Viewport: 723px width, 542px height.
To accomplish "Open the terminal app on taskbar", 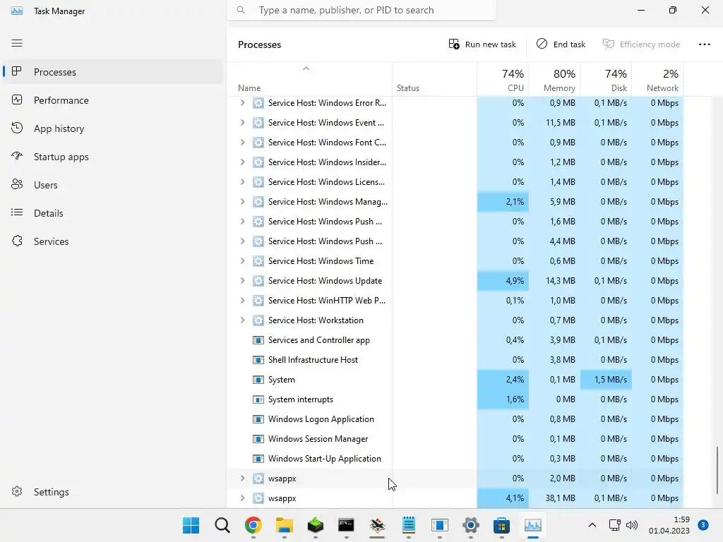I will [346, 525].
